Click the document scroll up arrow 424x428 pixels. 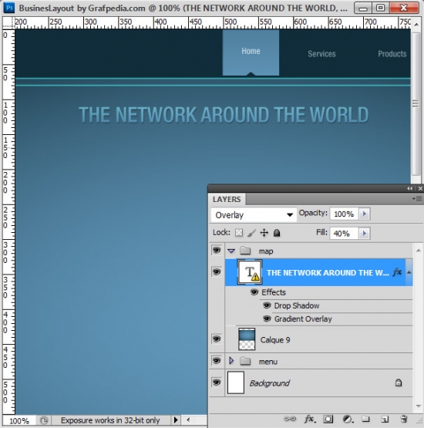[x=416, y=25]
